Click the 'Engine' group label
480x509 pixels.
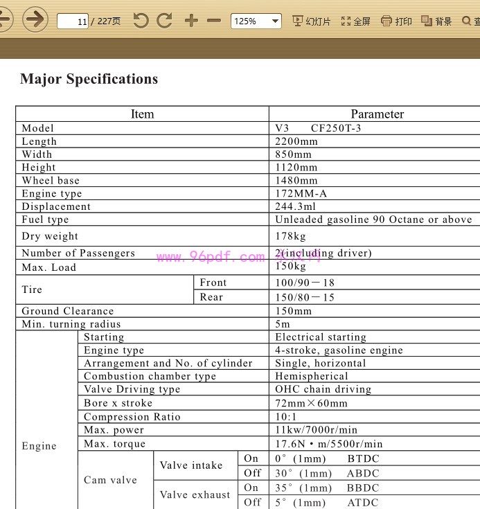coord(39,446)
